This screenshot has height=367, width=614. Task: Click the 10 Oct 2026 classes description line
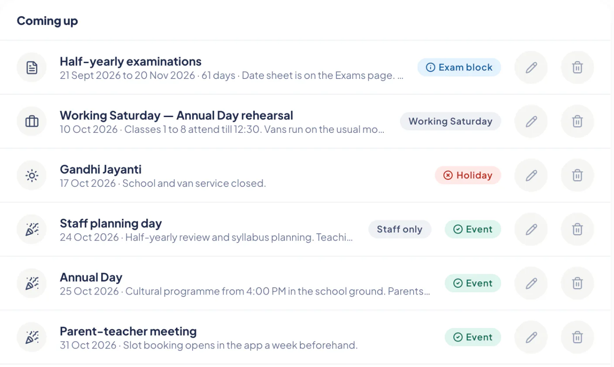(x=222, y=129)
